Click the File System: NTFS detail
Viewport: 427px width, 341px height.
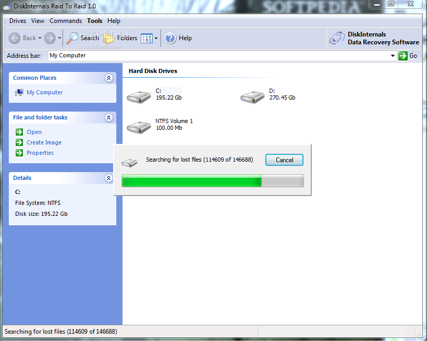pos(38,203)
